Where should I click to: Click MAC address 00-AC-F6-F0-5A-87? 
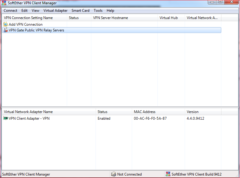(x=150, y=118)
